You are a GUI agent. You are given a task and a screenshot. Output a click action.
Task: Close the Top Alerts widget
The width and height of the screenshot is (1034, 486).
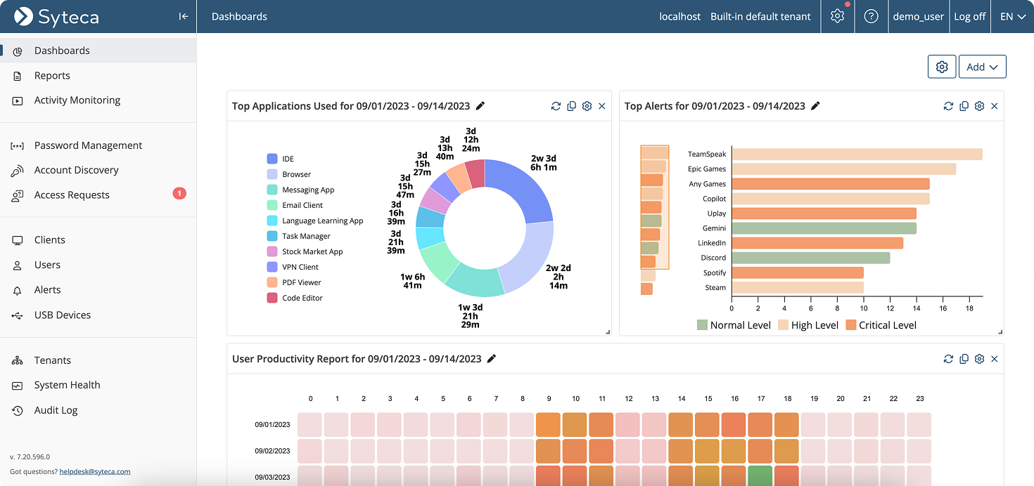pos(994,106)
